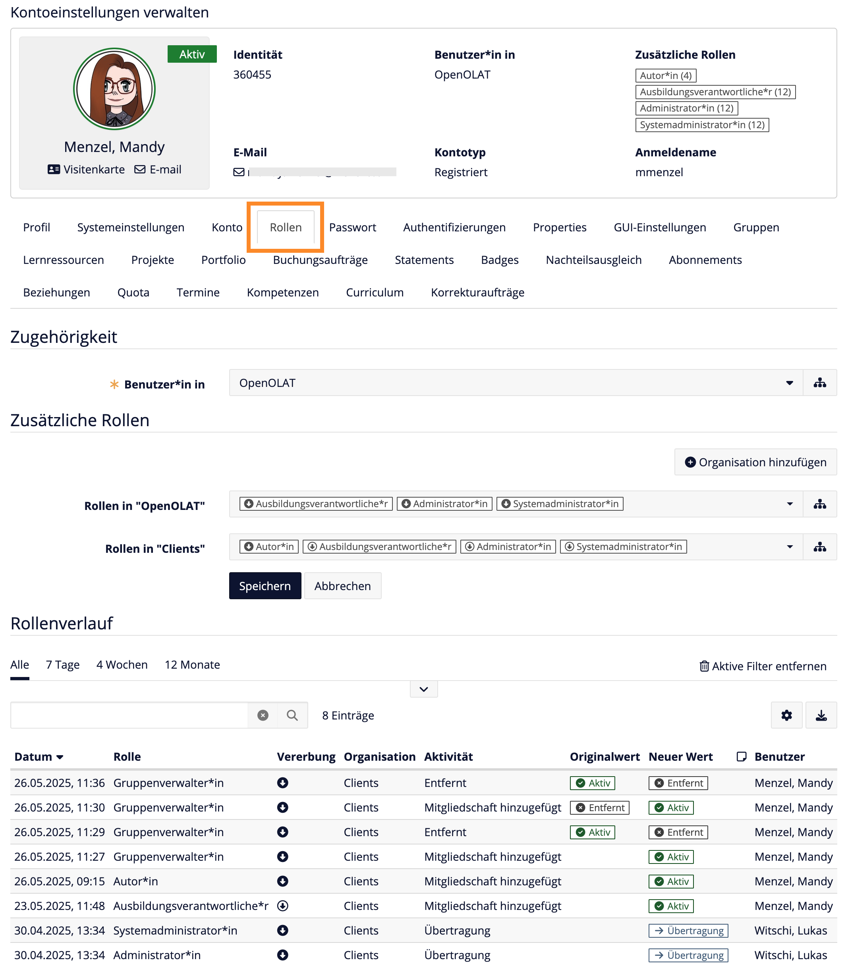Select the 4 Wochen filter tab

(122, 665)
